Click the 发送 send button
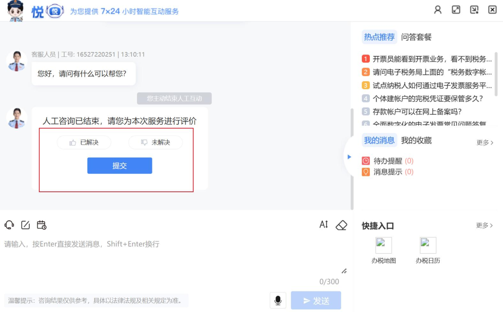 point(316,300)
